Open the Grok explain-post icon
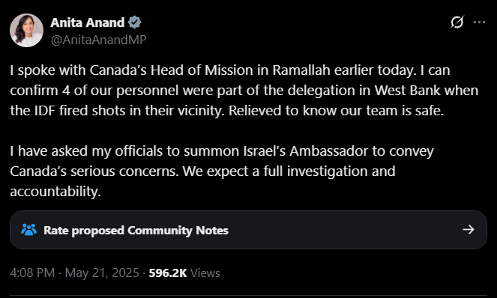Viewport: 497px width, 298px height. pyautogui.click(x=457, y=22)
